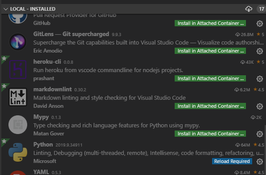Image resolution: width=266 pixels, height=175 pixels.
Task: Open manage gear for GitHub extension
Action: [260, 24]
